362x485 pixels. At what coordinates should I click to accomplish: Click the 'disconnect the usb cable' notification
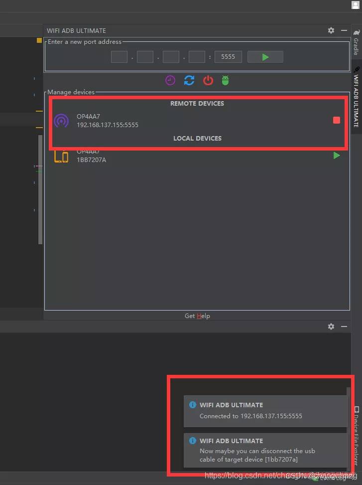(x=265, y=451)
